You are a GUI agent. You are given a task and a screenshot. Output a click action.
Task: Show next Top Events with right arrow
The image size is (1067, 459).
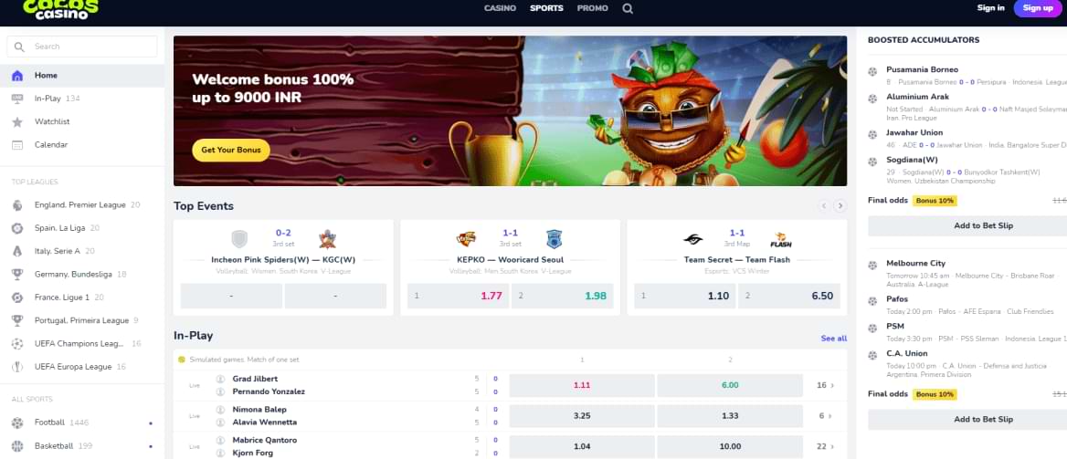[840, 205]
